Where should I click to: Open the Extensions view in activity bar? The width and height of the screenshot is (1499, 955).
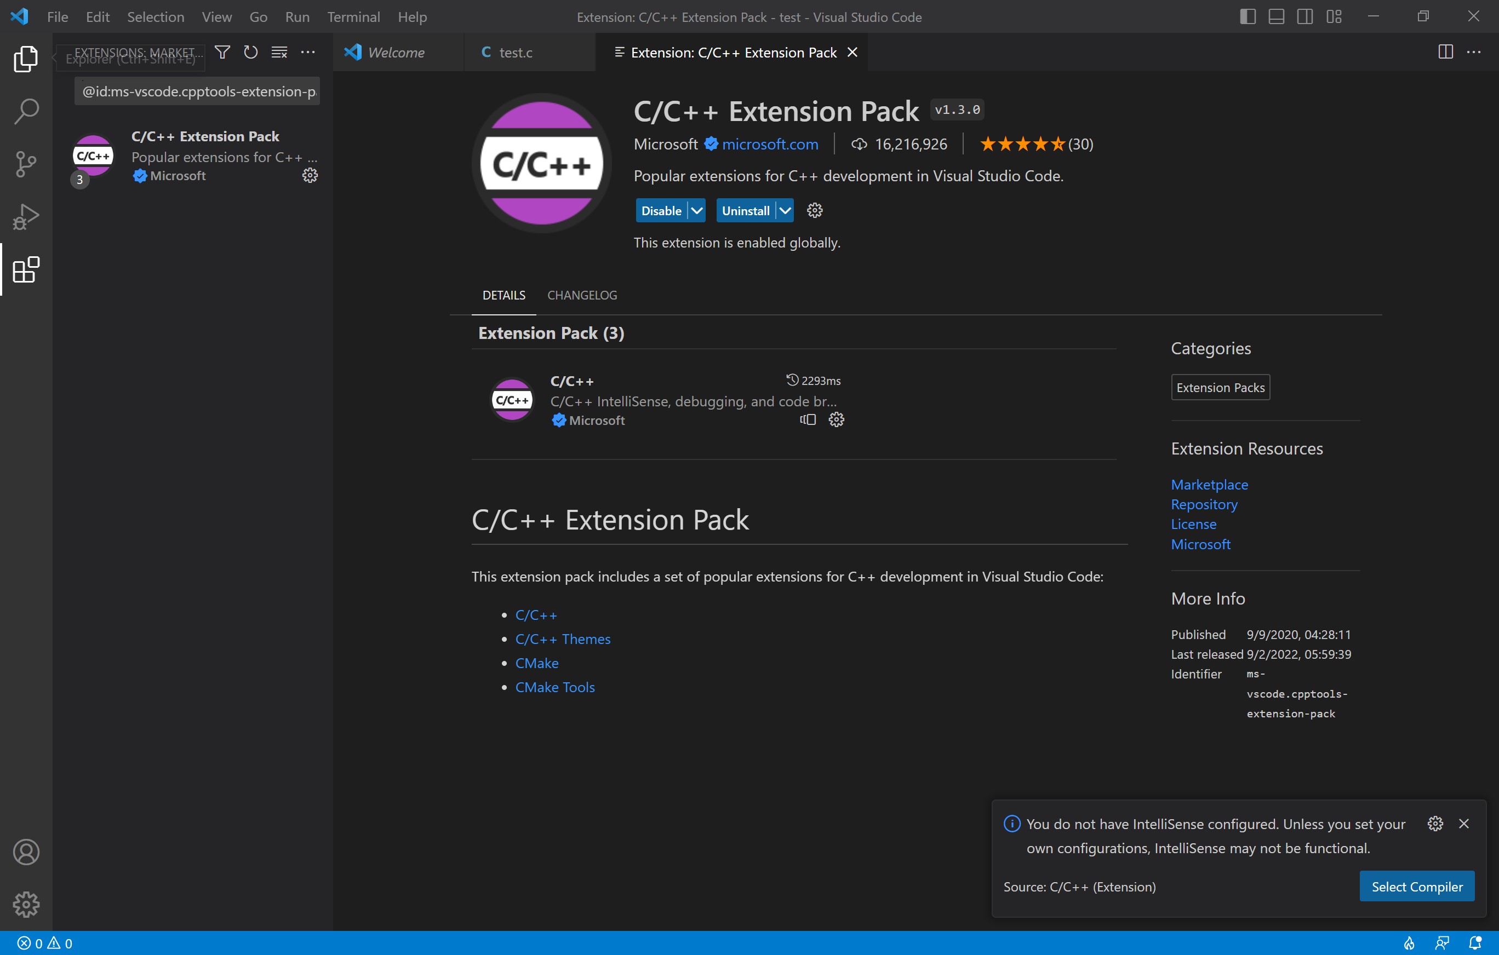26,269
